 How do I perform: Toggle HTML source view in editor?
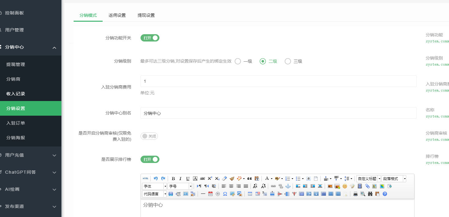click(145, 179)
